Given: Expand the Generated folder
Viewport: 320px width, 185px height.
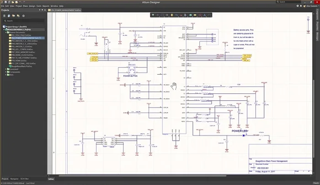Looking at the screenshot, I should 5,68.
